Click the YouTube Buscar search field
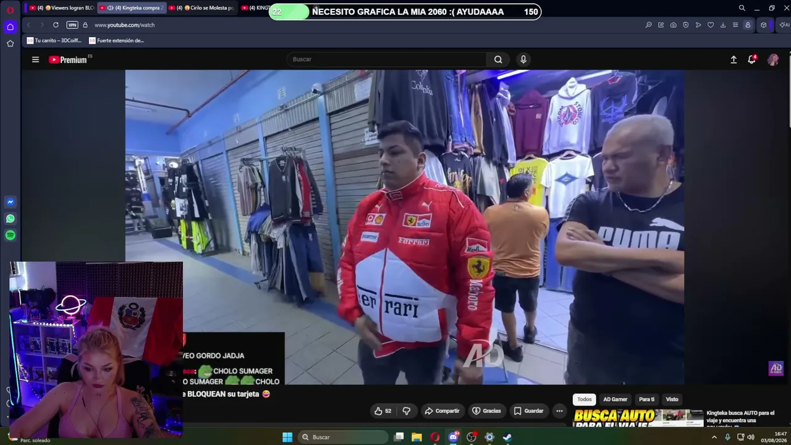The height and width of the screenshot is (445, 791). [x=386, y=59]
